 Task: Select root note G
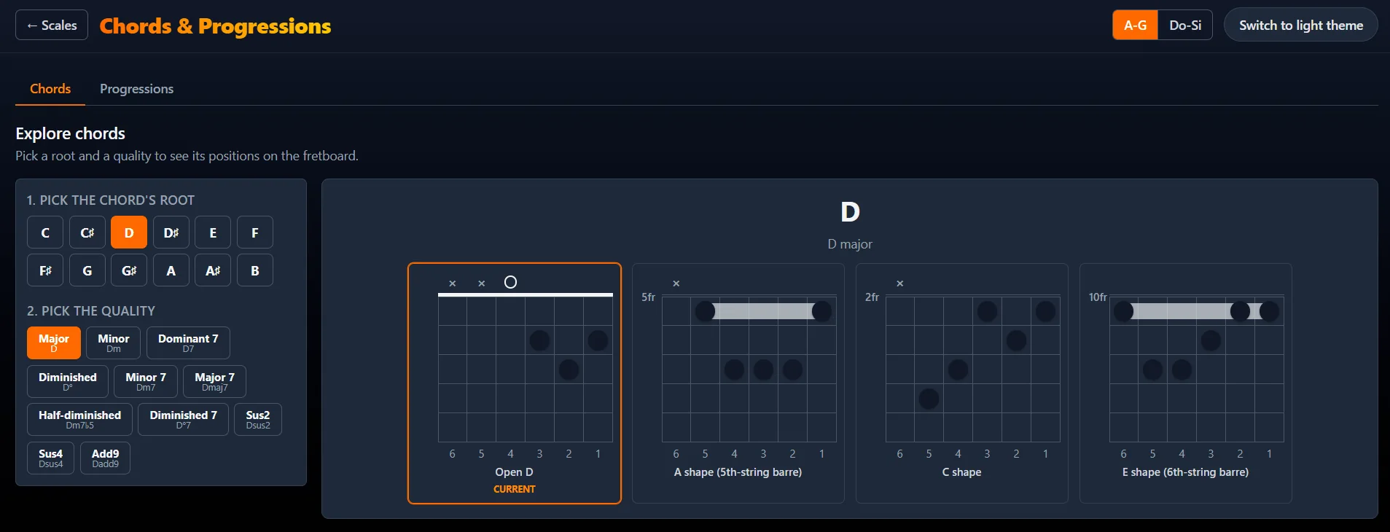click(x=87, y=270)
